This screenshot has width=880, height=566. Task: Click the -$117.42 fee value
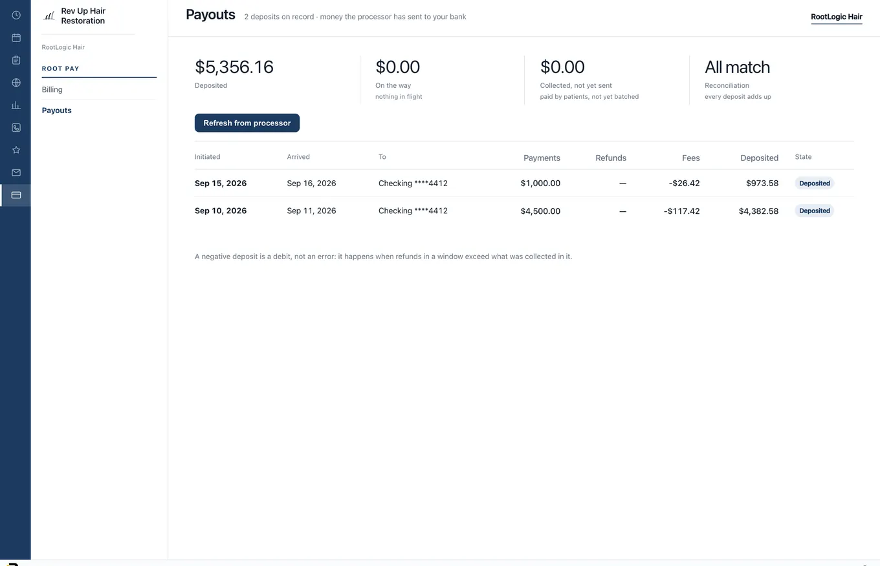coord(681,211)
